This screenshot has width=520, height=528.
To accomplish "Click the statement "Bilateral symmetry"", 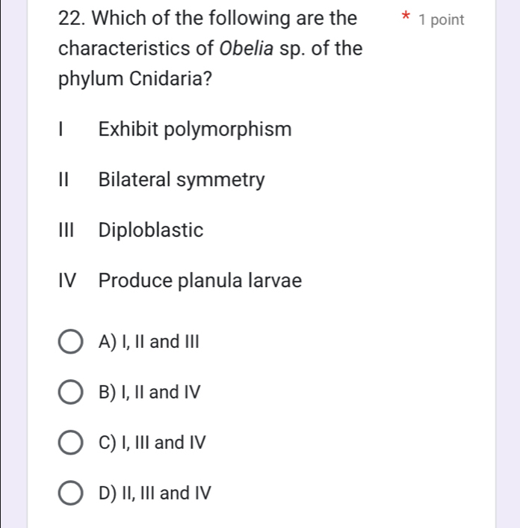I will (182, 180).
